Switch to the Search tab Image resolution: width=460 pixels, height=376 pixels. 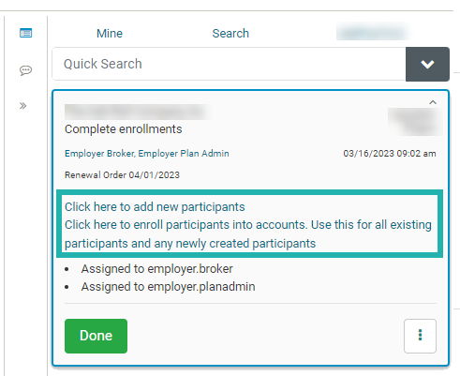coord(230,33)
